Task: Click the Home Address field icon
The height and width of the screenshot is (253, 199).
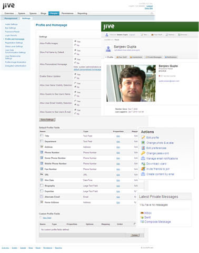Action: coord(42,202)
